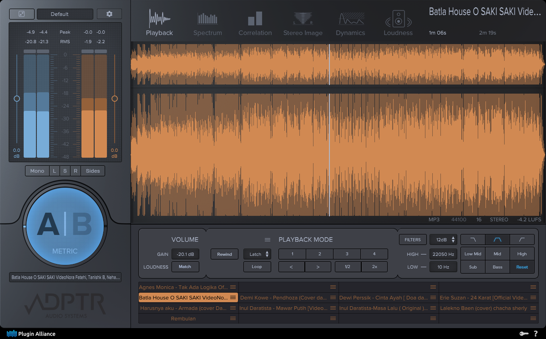Click the key activation icon
The width and height of the screenshot is (546, 339).
525,334
